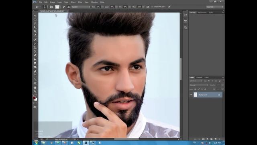
Task: Open the Image menu
Action: (52, 2)
